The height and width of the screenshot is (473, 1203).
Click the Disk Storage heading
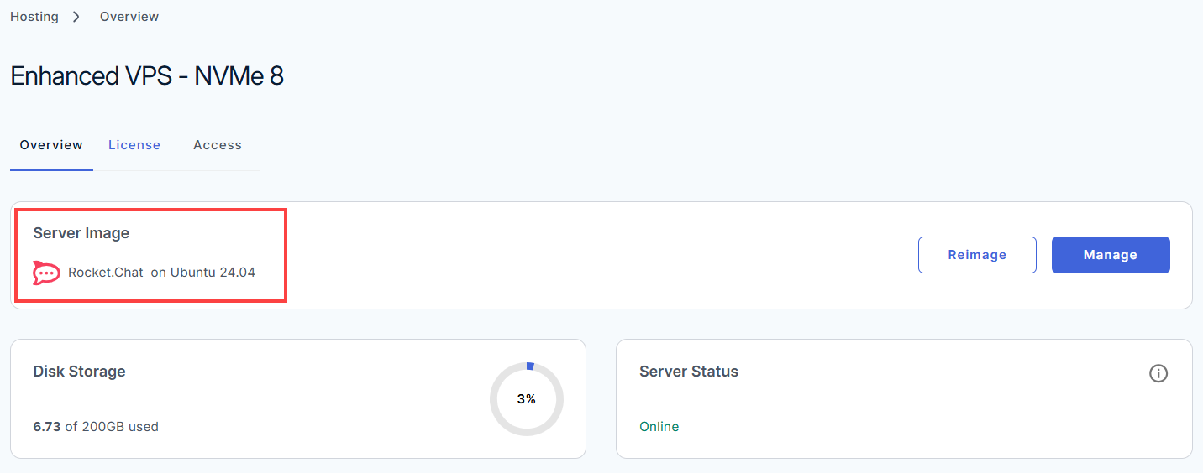click(x=79, y=372)
